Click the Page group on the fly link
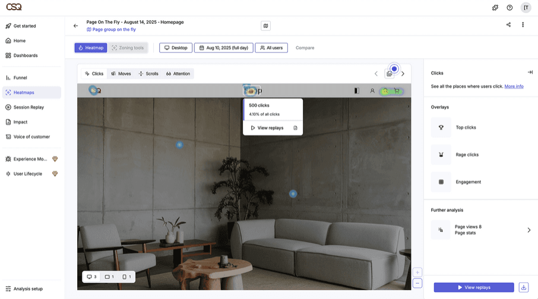Screen dimensions: 538x299 pos(114,30)
